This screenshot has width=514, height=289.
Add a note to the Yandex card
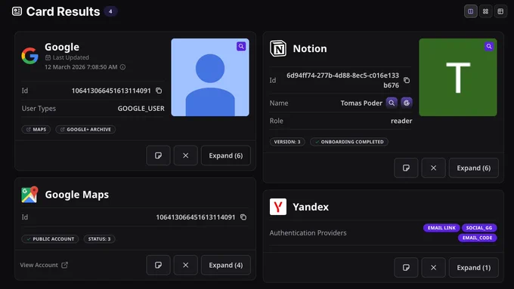point(406,268)
